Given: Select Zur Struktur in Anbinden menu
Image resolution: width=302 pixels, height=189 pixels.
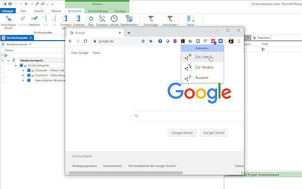Looking at the screenshot, I should (202, 67).
